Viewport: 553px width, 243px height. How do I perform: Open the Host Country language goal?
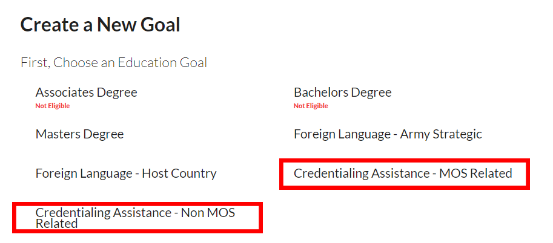tap(126, 173)
